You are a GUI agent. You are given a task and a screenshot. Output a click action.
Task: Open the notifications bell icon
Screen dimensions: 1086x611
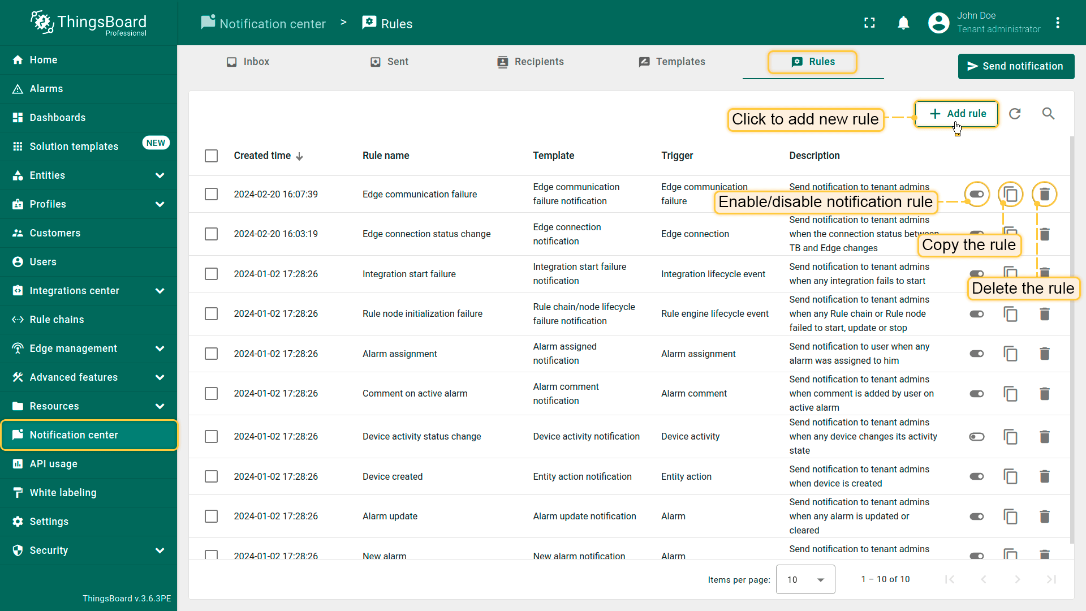(903, 23)
